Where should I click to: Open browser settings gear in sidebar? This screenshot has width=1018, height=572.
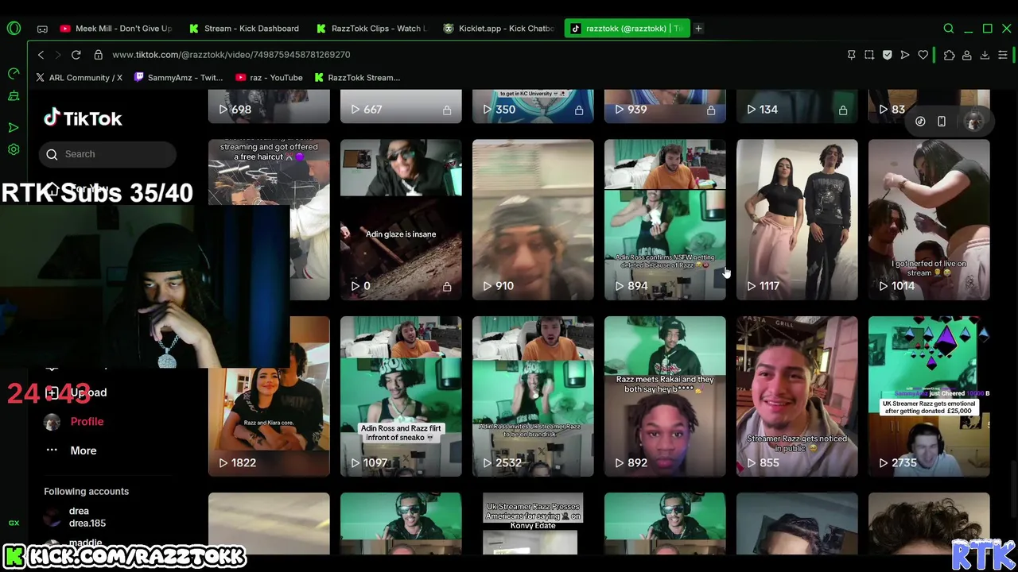(x=14, y=149)
